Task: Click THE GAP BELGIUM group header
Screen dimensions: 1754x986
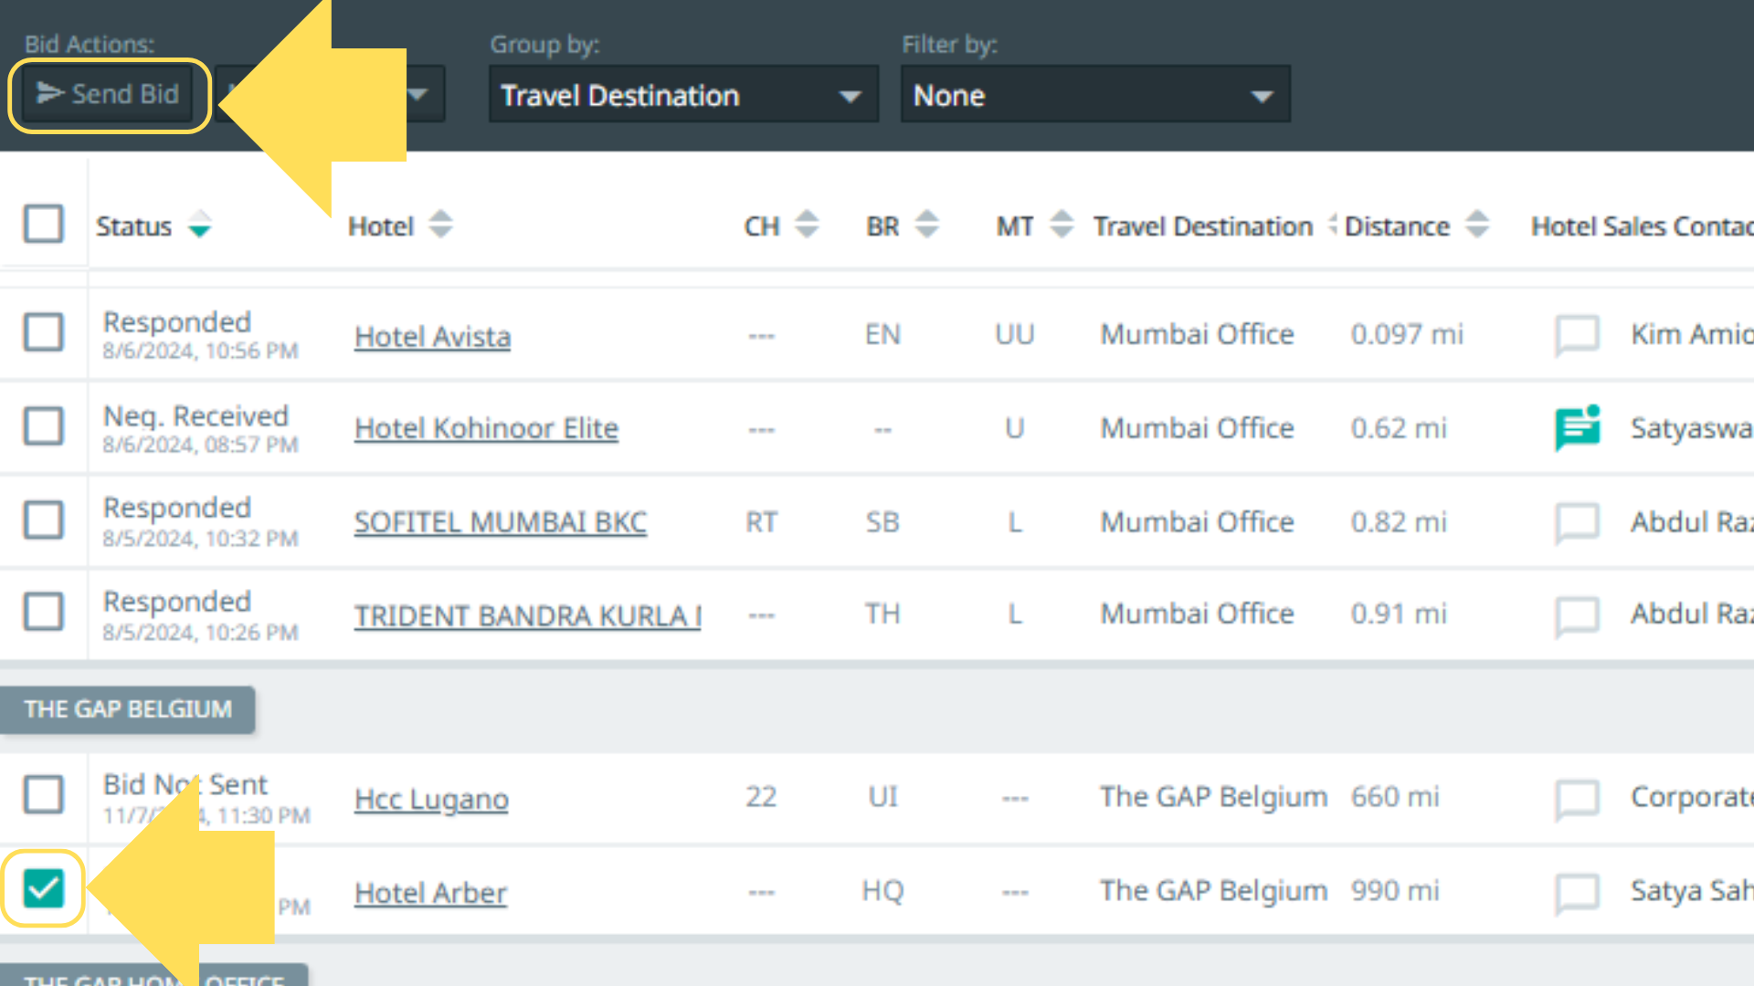Action: coord(128,709)
